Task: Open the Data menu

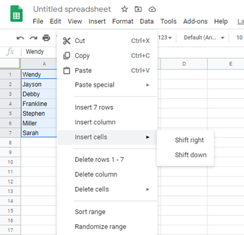Action: coord(146,21)
